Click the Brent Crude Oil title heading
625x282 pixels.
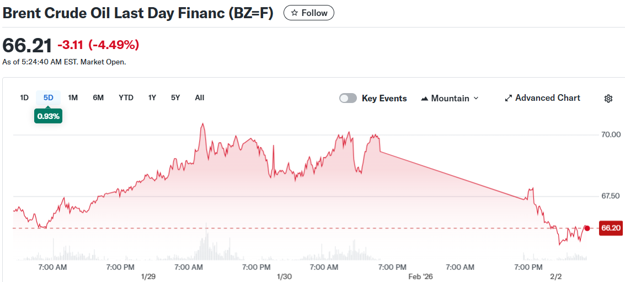pos(138,13)
